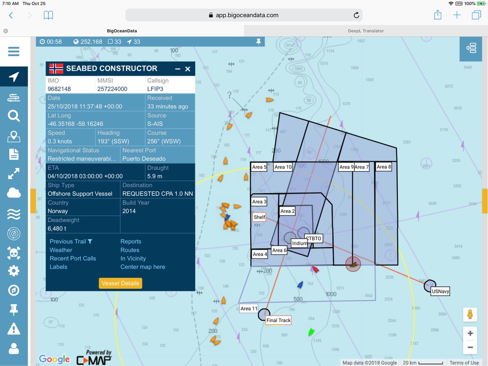Viewport: 488px width, 366px height.
Task: Open the filters sliders sidebar icon
Action: coord(13,98)
